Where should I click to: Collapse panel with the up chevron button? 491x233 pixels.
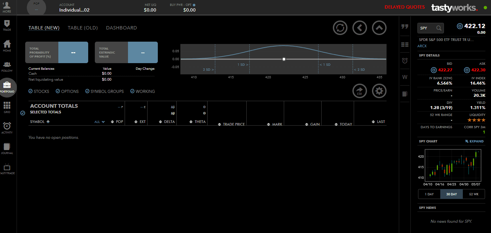click(379, 28)
